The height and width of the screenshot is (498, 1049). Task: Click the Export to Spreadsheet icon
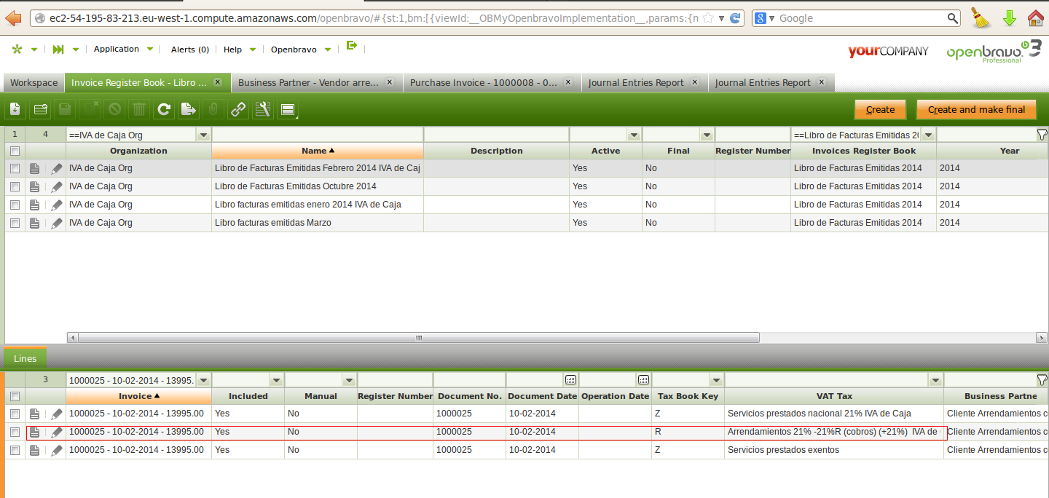[x=189, y=110]
